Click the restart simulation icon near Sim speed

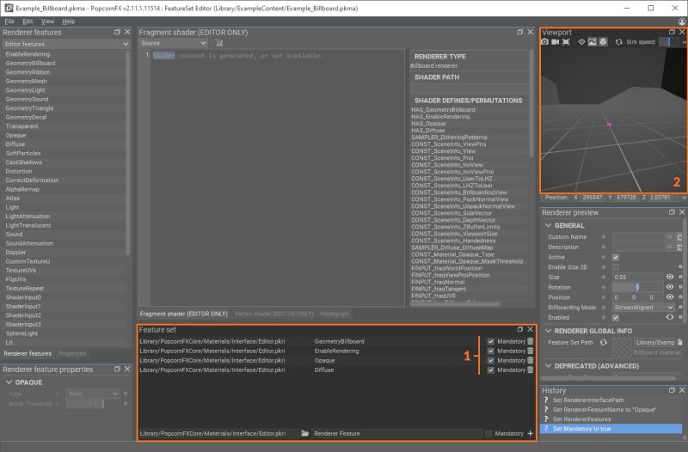(x=618, y=41)
